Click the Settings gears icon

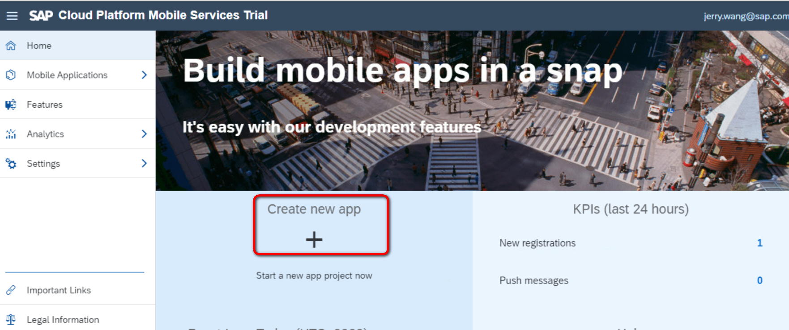pos(11,163)
